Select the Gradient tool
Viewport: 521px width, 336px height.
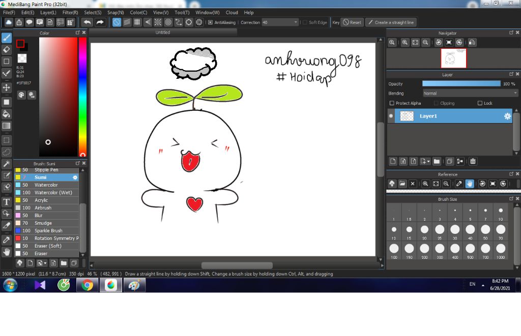6,126
